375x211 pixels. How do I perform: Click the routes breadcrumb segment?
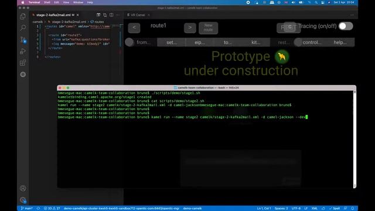point(99,22)
